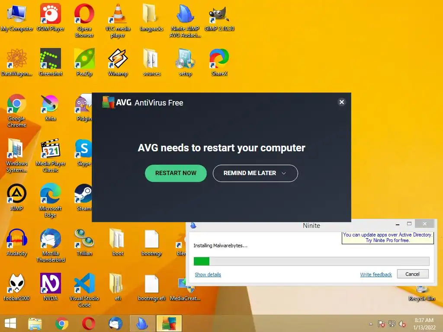
Task: Switch to Chrome in the taskbar
Action: 62,323
